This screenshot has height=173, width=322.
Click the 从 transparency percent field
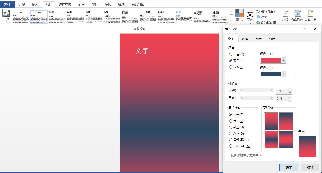coord(282,91)
